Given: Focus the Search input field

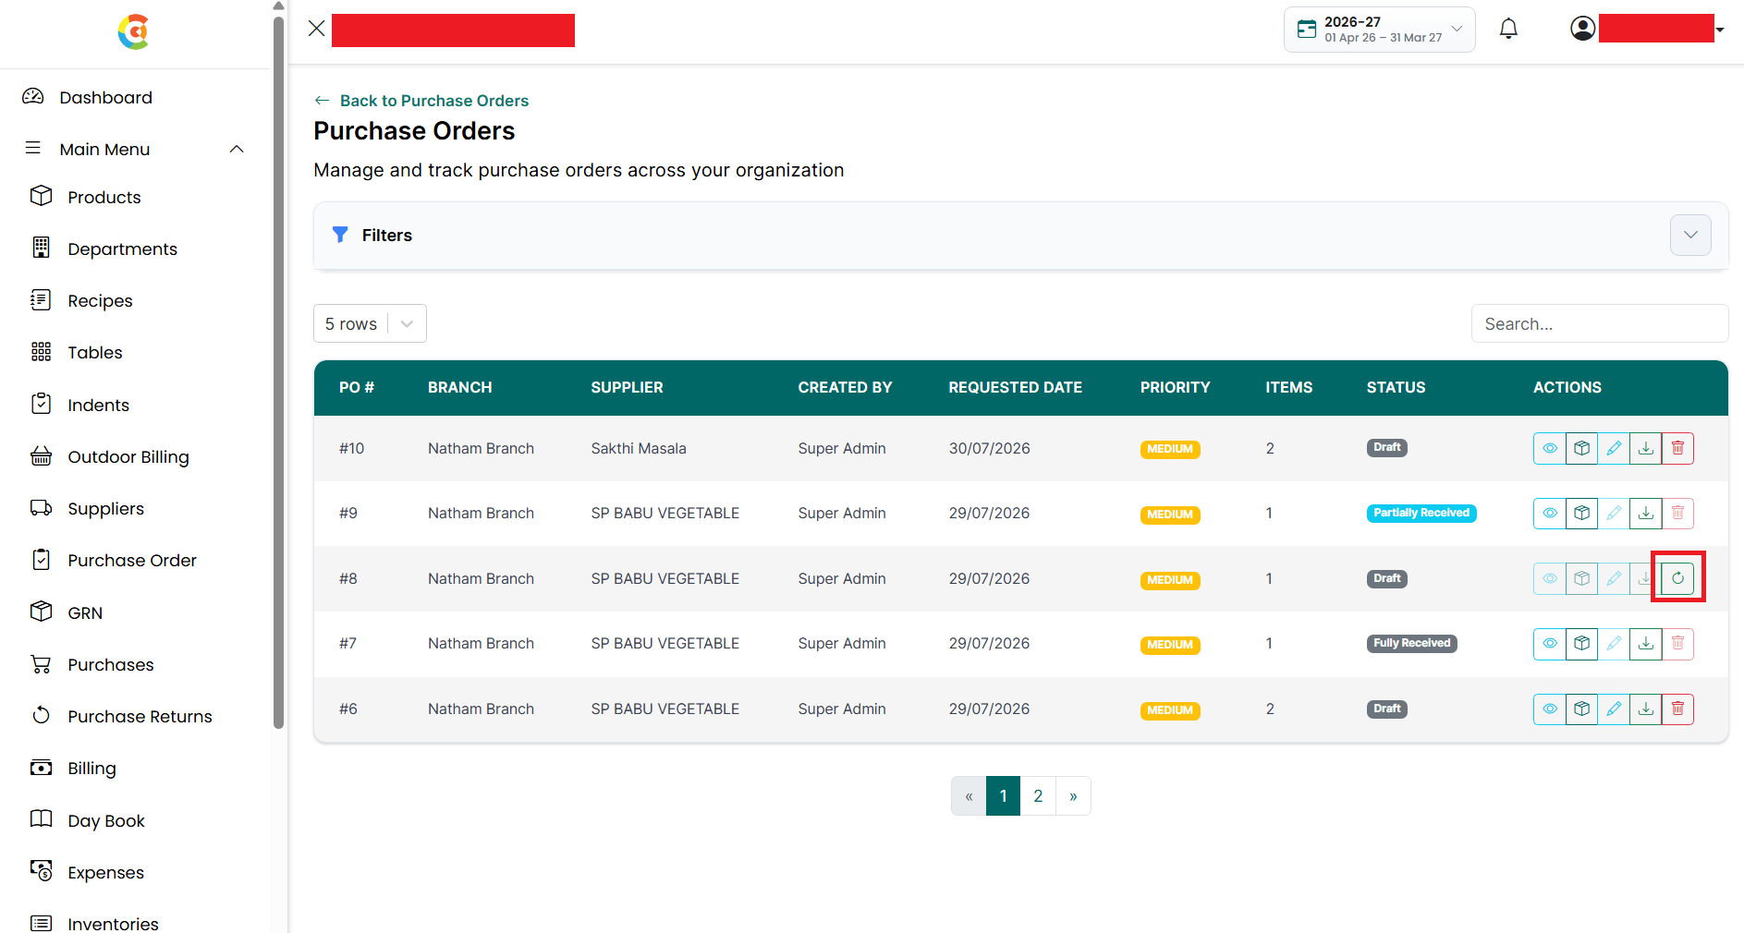Looking at the screenshot, I should [1600, 323].
